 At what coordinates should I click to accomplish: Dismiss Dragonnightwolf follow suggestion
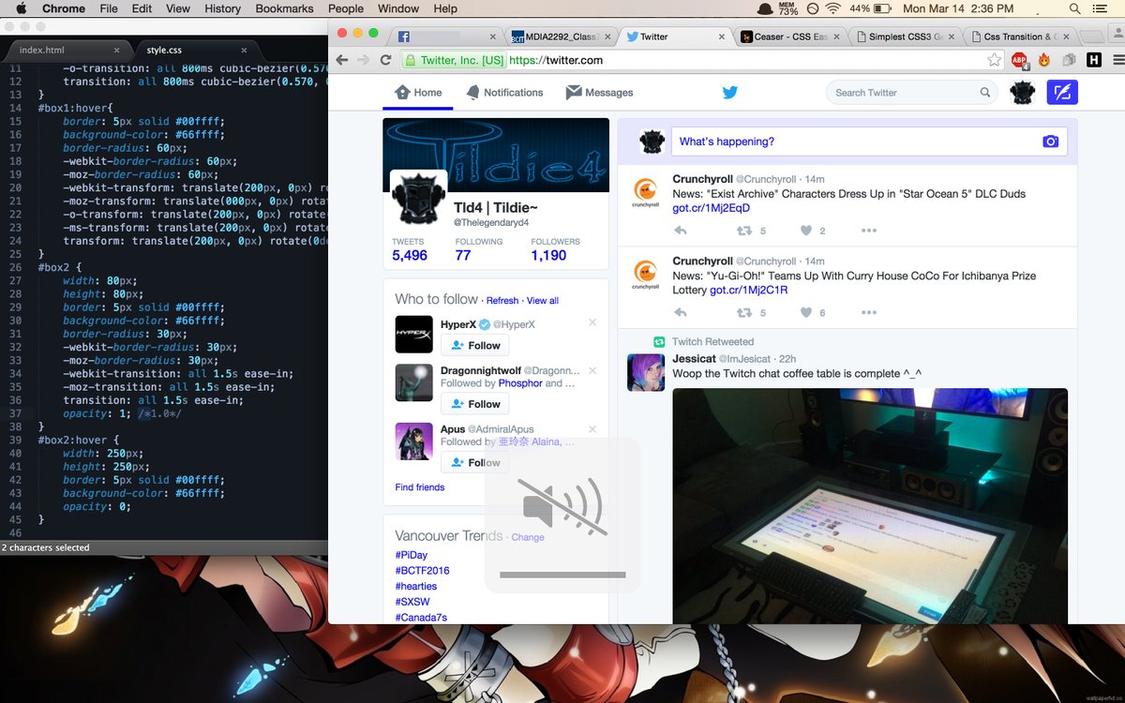coord(592,369)
